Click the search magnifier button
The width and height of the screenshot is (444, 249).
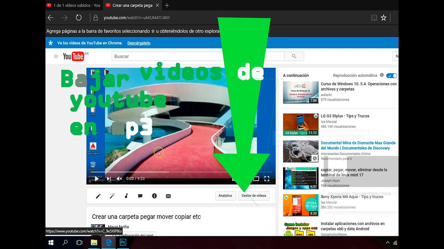[294, 56]
